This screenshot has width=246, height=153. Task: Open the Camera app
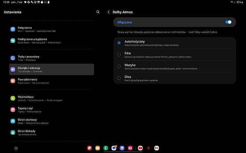click(130, 148)
